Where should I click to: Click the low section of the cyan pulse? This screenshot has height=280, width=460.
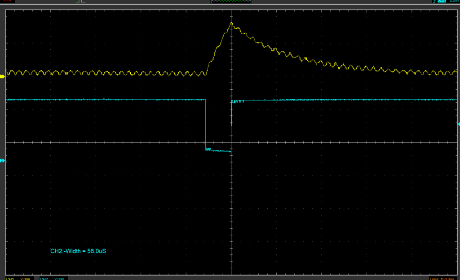pyautogui.click(x=218, y=151)
